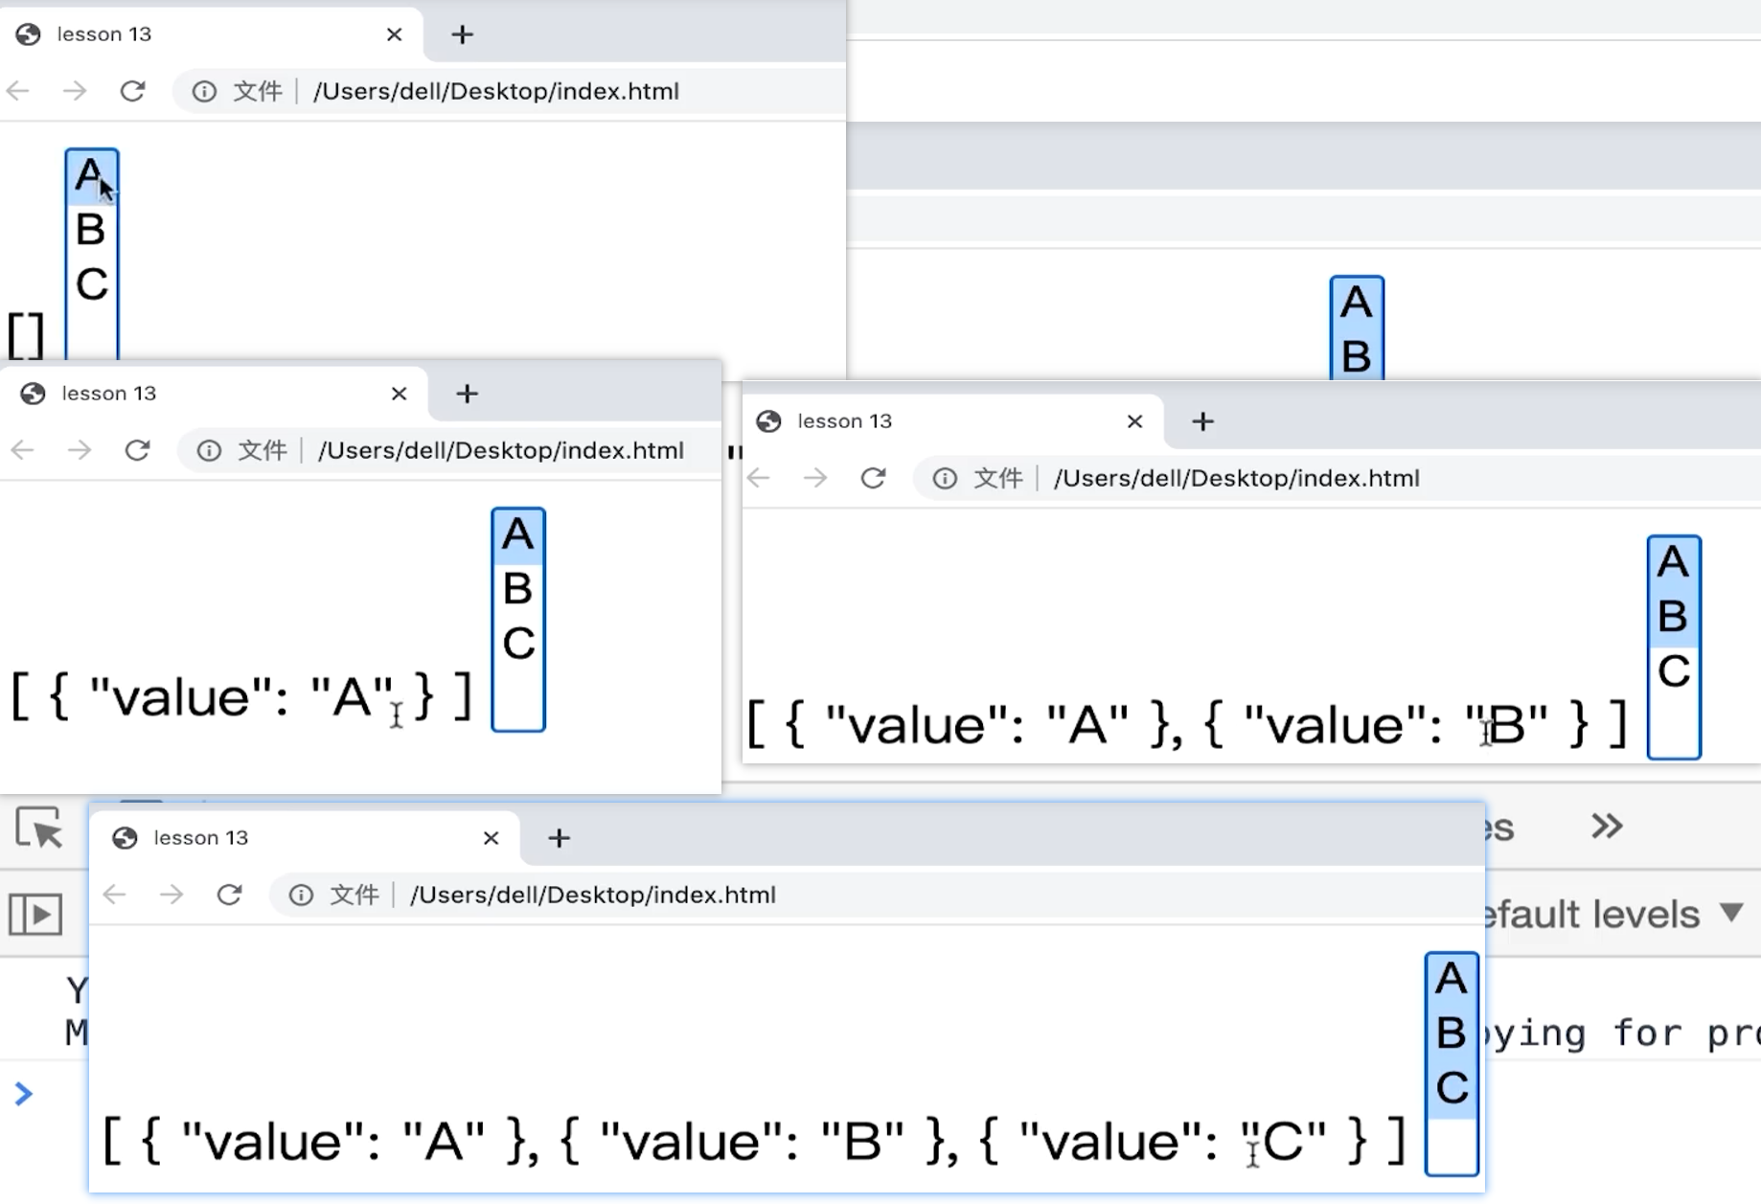The height and width of the screenshot is (1204, 1761).
Task: Select option B in the two-value window list
Action: (1674, 617)
